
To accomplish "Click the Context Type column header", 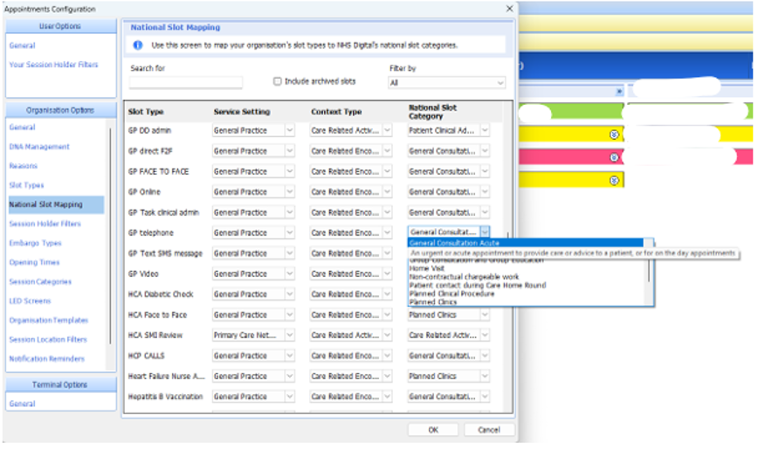I will [x=336, y=112].
